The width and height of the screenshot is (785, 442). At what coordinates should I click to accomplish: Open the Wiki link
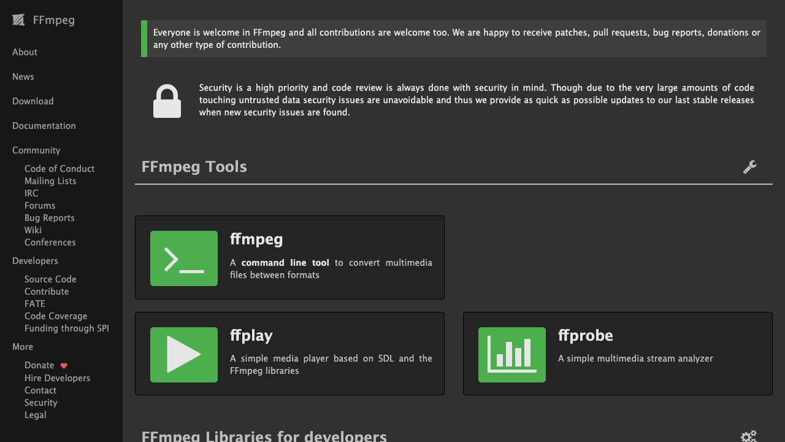[x=33, y=230]
